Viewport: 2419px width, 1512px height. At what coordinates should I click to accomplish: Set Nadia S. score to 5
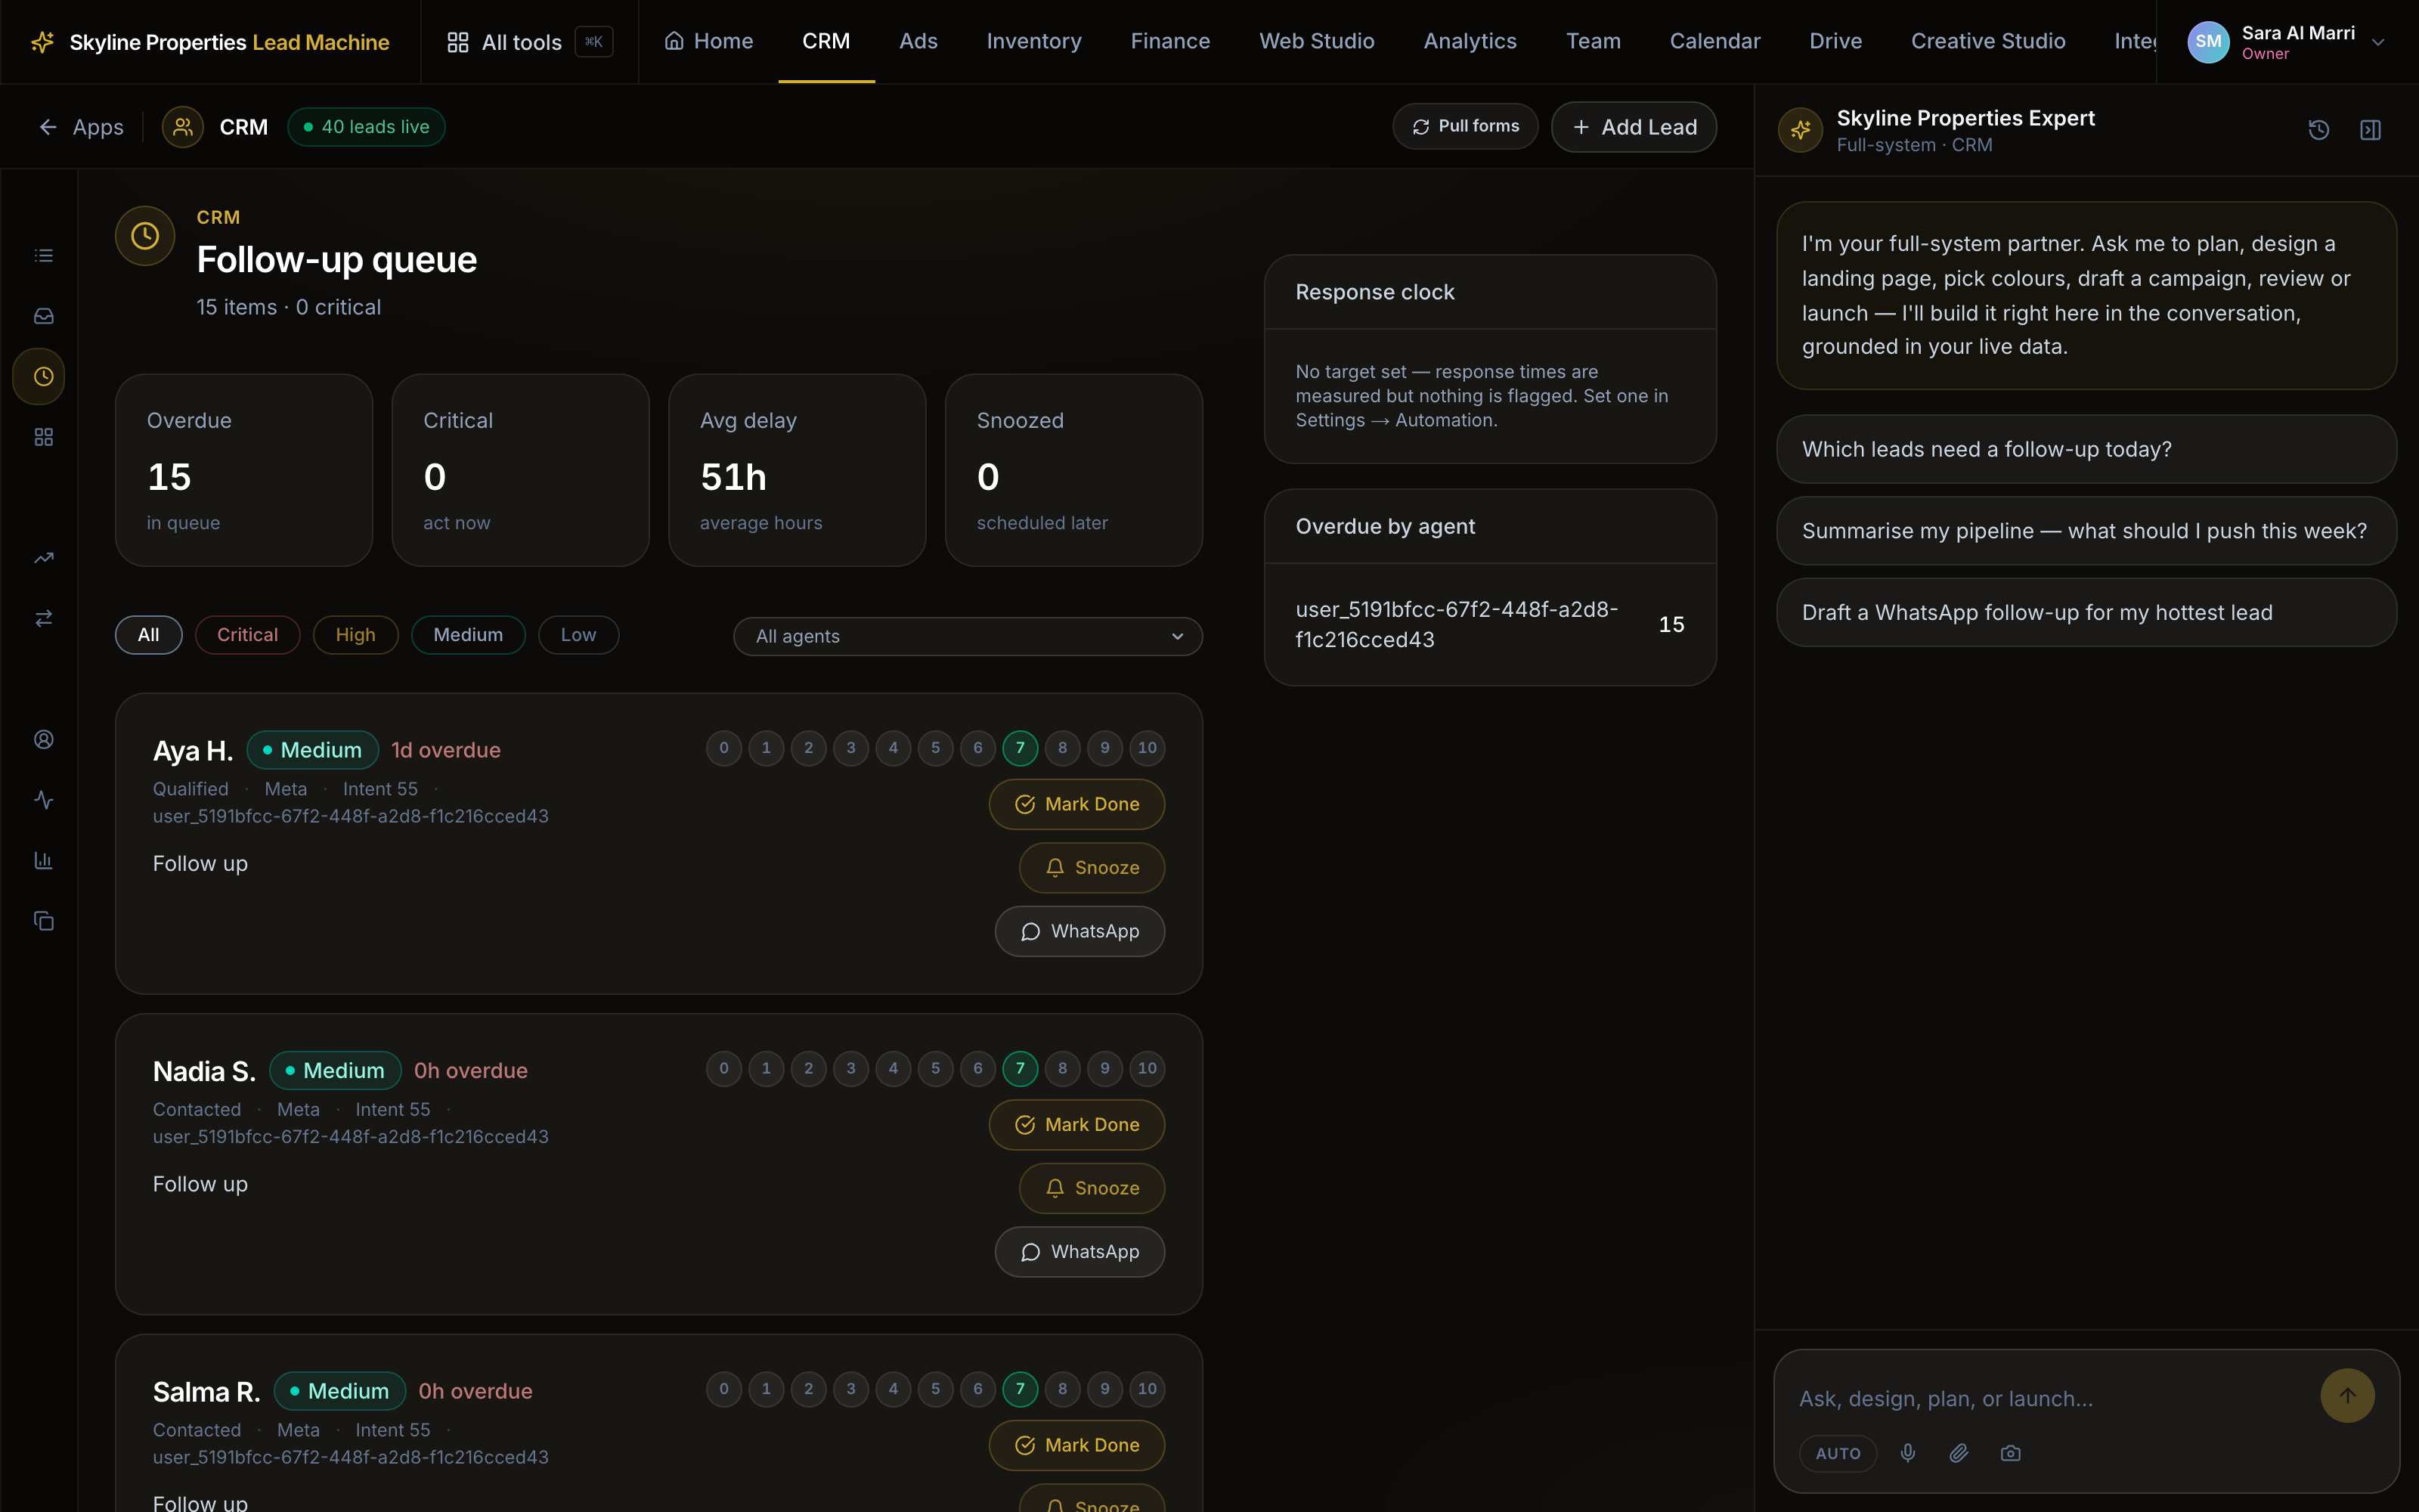[x=936, y=1069]
